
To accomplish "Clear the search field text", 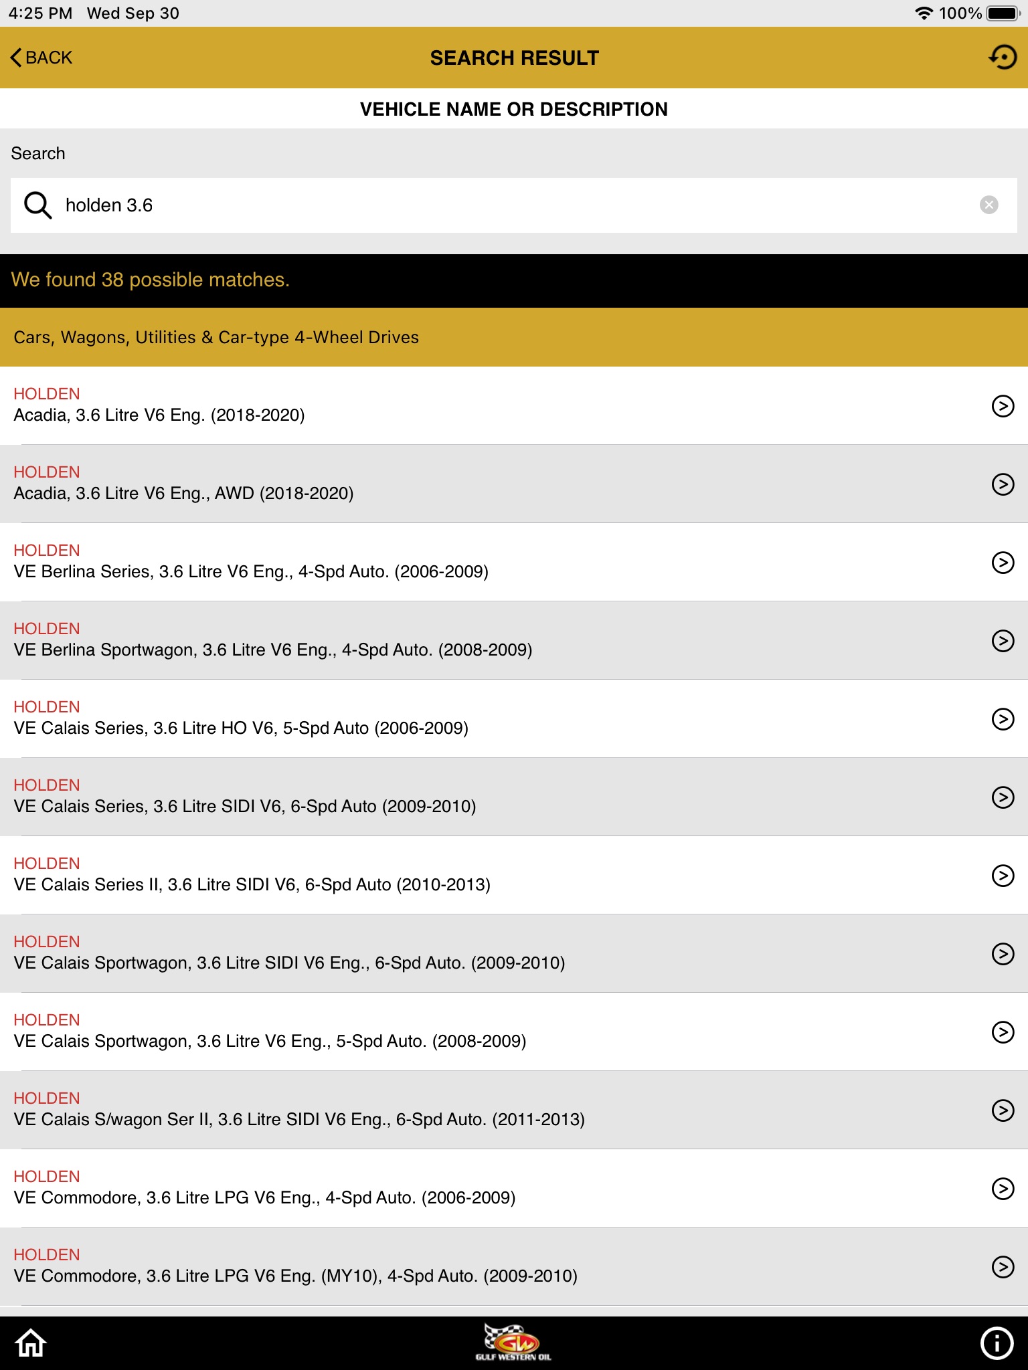I will [989, 205].
